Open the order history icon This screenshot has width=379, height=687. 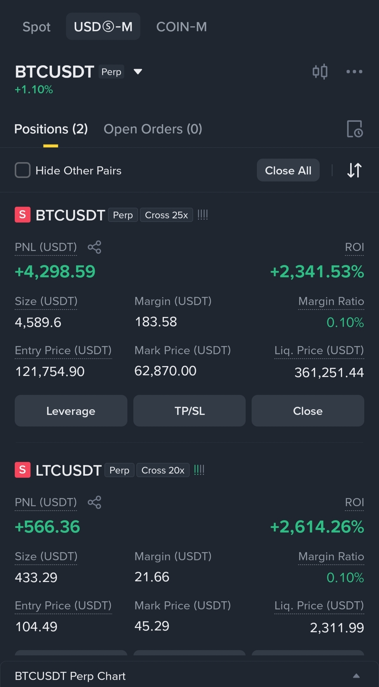(354, 129)
